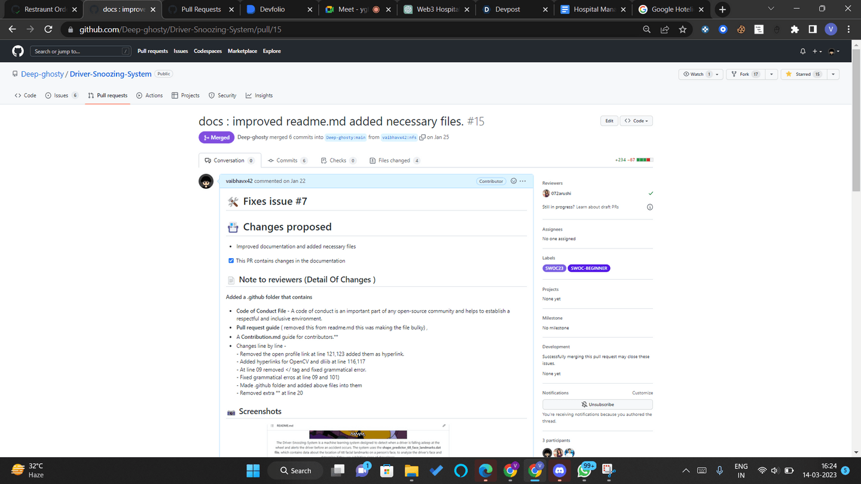The image size is (861, 484).
Task: Click the draft PR info icon
Action: (x=650, y=207)
